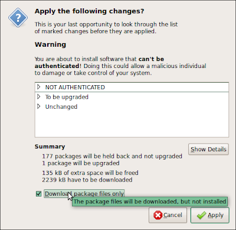Viewport: 236px width, 230px height.
Task: Click the bold Summary heading
Action: (50, 147)
